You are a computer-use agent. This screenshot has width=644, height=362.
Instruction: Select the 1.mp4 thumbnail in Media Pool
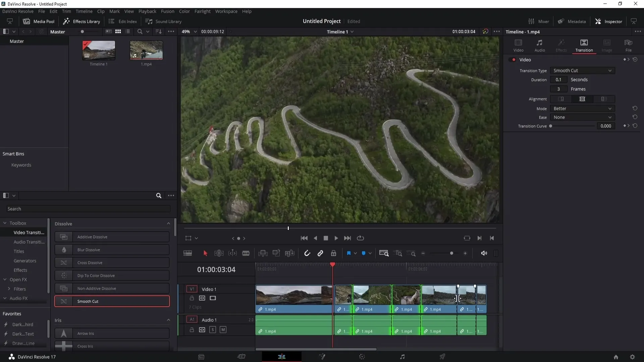tap(146, 50)
